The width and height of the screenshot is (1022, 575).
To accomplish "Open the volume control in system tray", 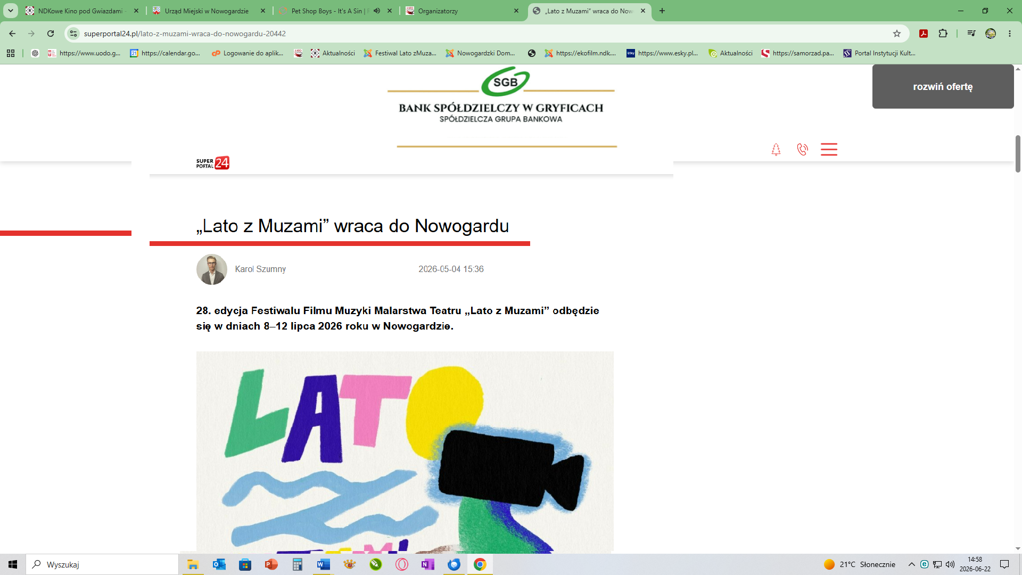I will (x=950, y=564).
